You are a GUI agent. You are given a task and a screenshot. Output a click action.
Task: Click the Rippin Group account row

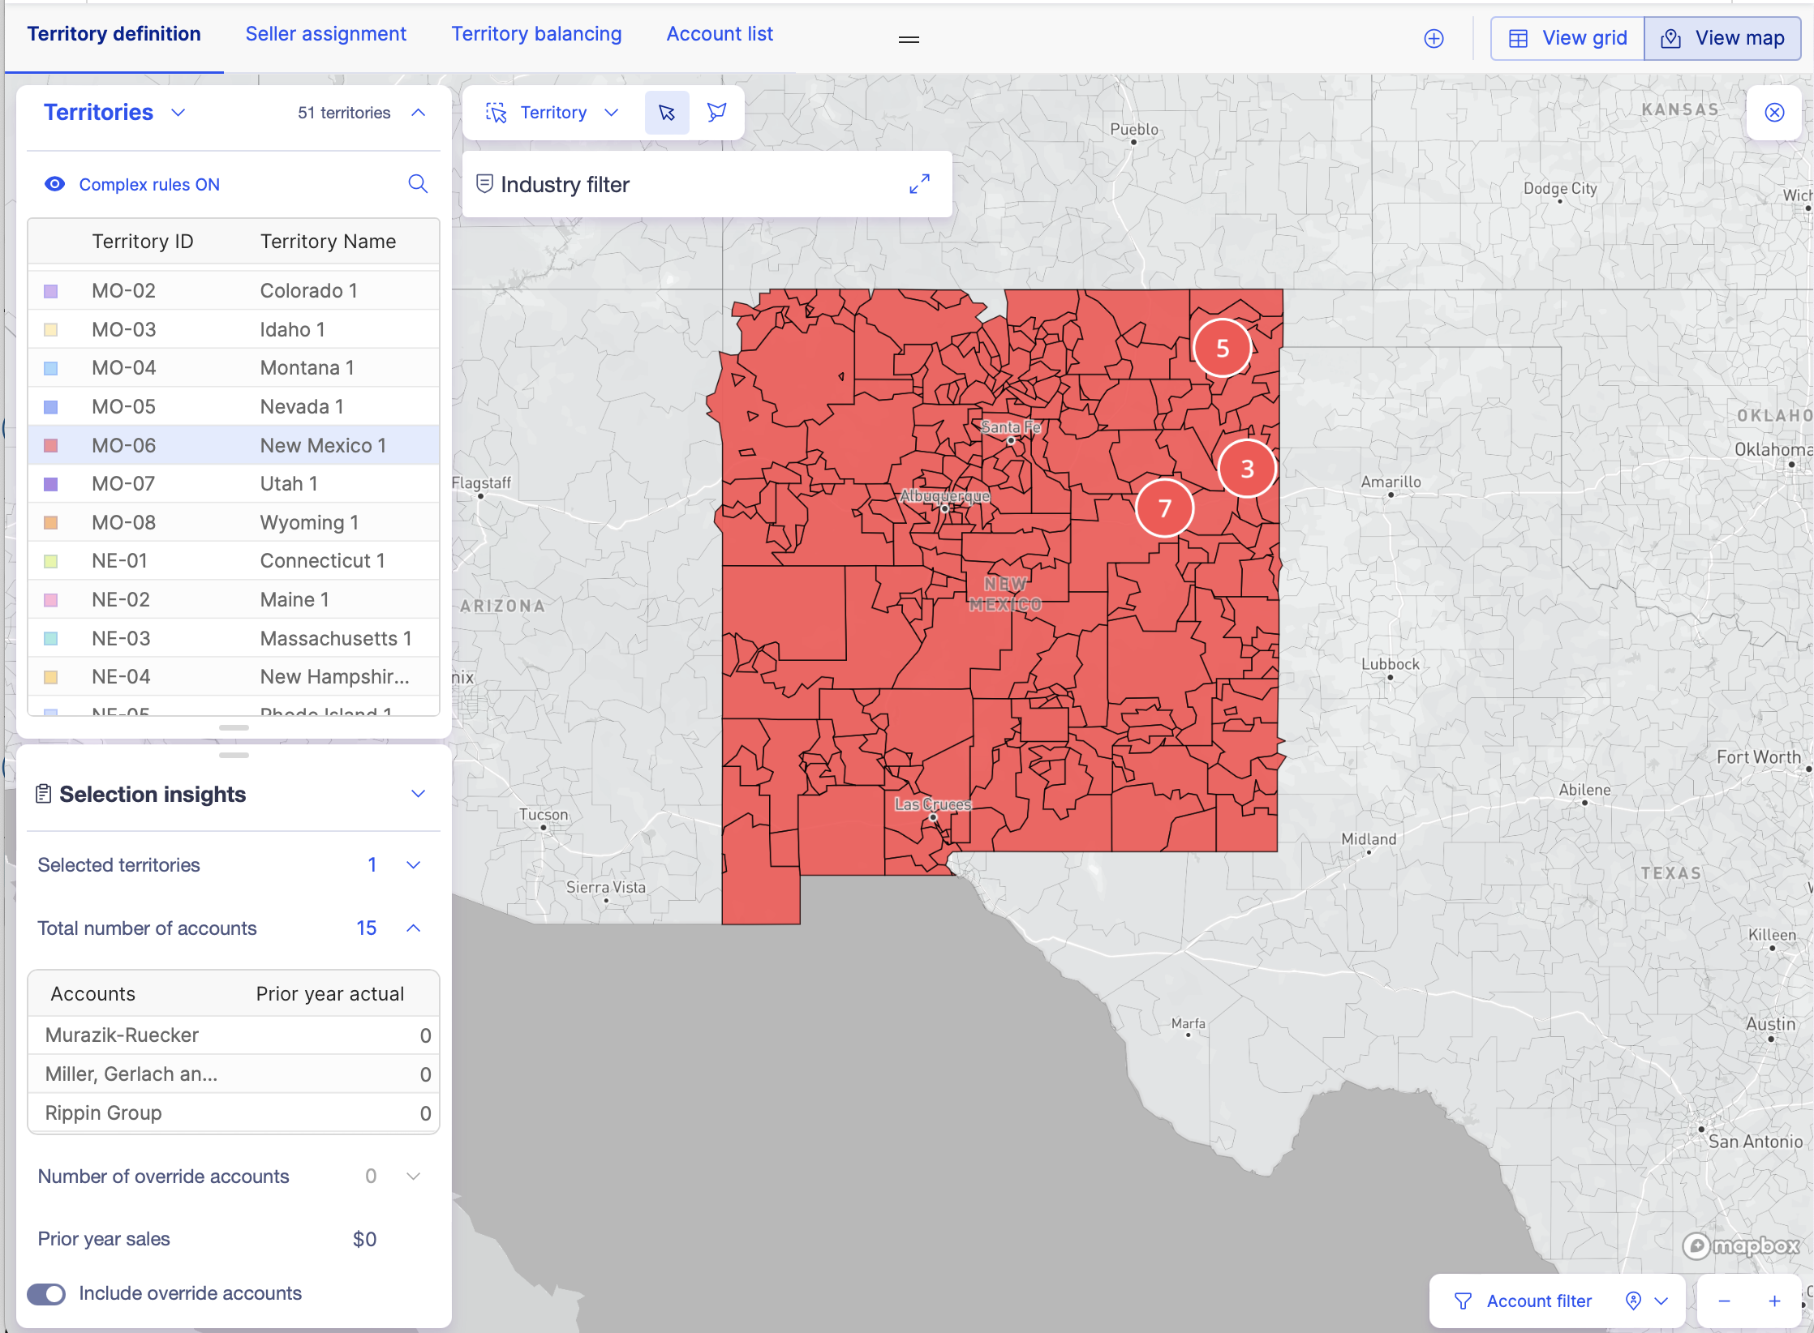[x=234, y=1113]
